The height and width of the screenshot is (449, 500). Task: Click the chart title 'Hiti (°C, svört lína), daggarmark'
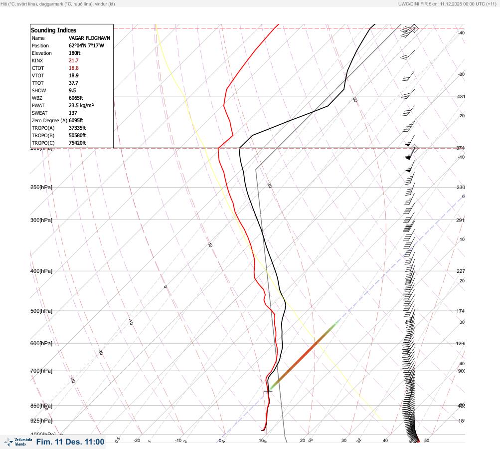click(33, 4)
